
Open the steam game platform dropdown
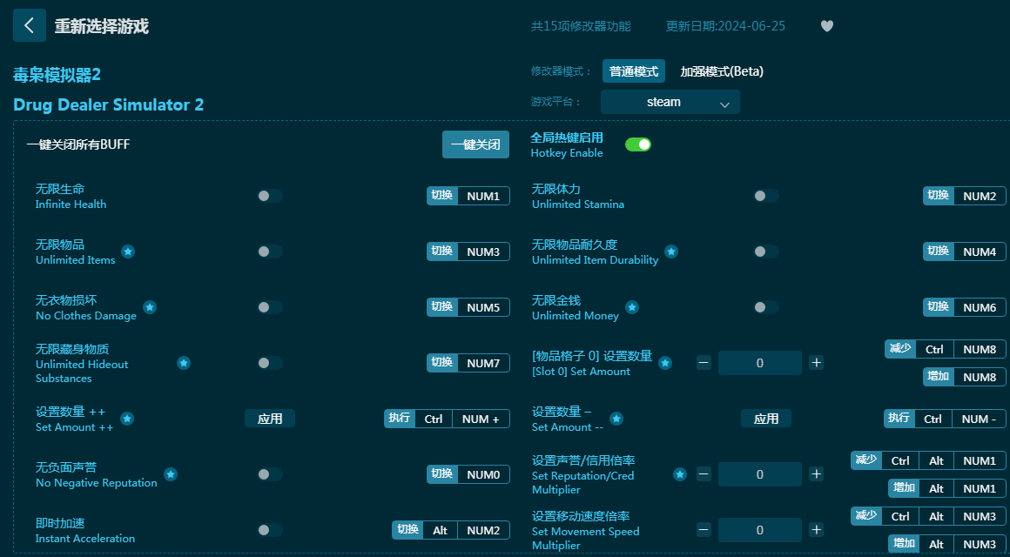click(670, 102)
